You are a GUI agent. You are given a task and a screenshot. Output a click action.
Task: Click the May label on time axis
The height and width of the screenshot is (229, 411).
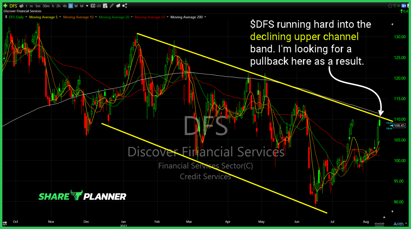(x=262, y=222)
